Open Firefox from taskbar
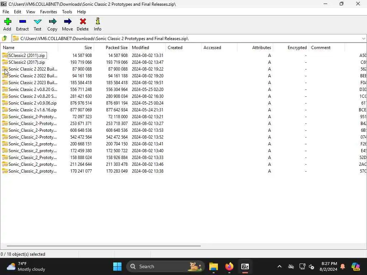The image size is (367, 275). pos(229,266)
